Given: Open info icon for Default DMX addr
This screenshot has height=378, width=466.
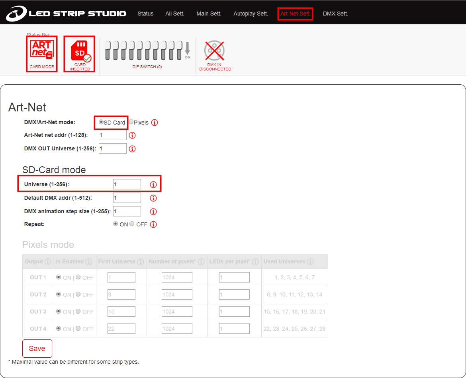Looking at the screenshot, I should [153, 198].
